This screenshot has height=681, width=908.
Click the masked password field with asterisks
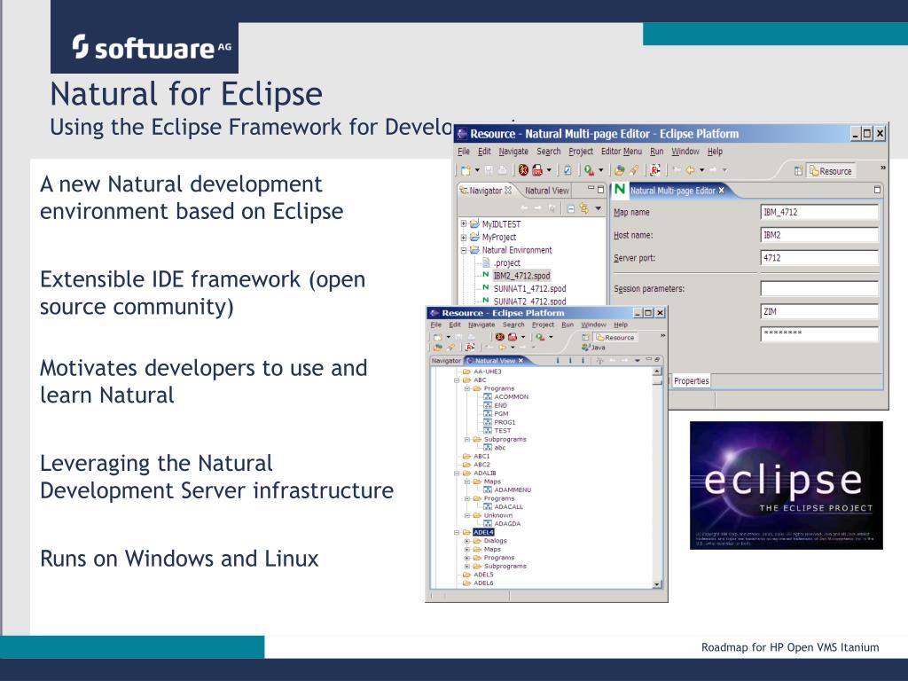(x=819, y=333)
